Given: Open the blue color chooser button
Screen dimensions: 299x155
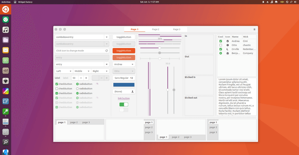Looking at the screenshot, I should point(124,85).
